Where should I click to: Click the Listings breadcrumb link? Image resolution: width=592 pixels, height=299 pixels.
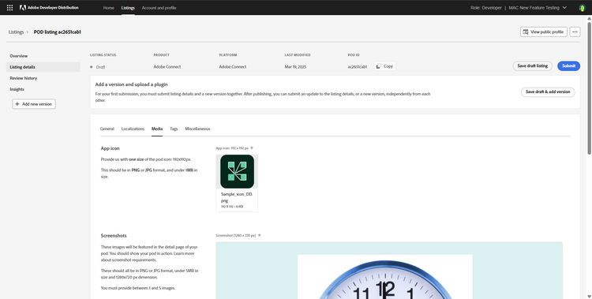click(x=16, y=32)
